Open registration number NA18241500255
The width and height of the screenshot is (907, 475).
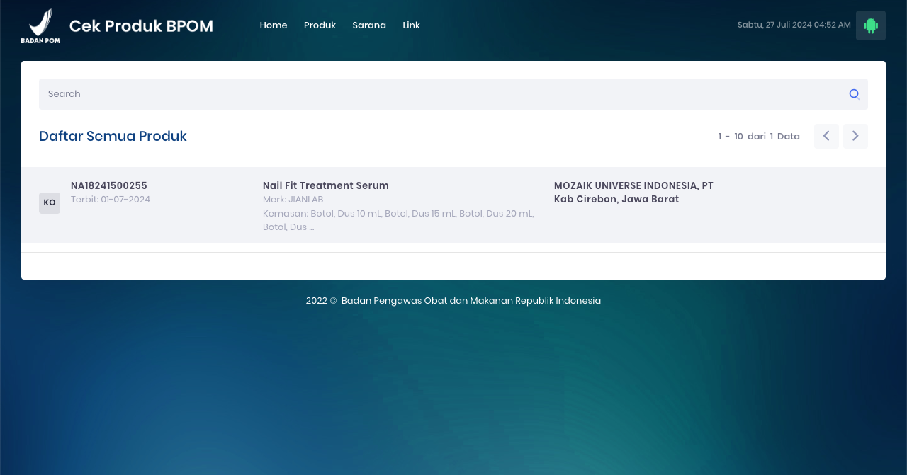[109, 186]
